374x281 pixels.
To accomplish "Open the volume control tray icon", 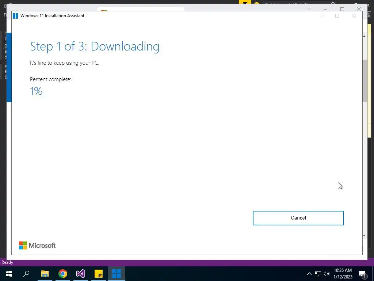I will (x=327, y=274).
